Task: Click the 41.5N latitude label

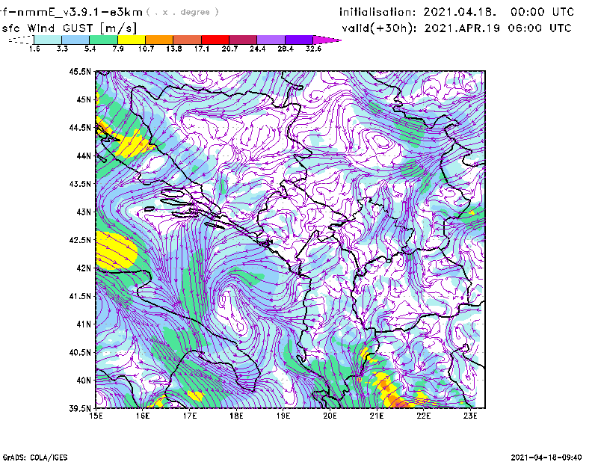Action: pos(80,296)
